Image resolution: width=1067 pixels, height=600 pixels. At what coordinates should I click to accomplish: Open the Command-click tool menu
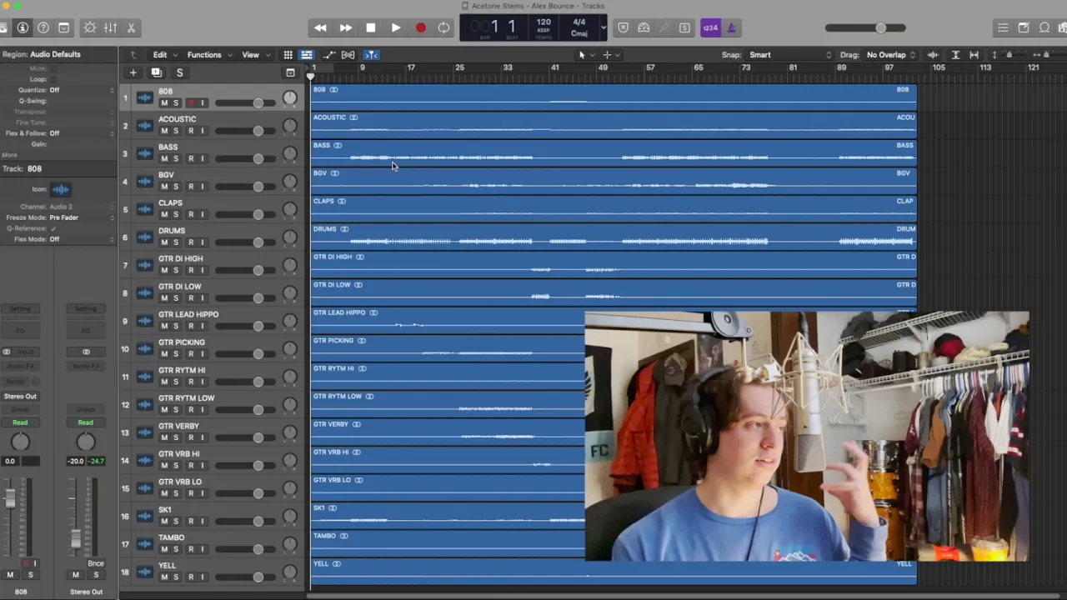(610, 55)
